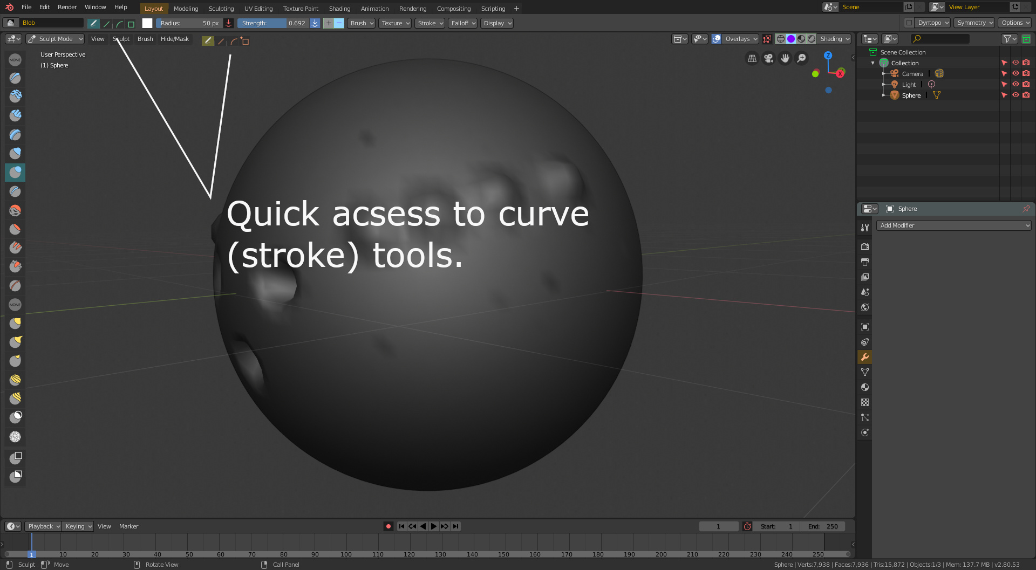
Task: Disable rendering for the Collection row
Action: (x=1026, y=63)
